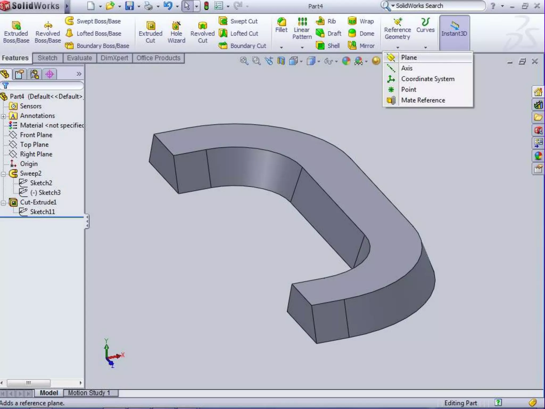
Task: Click the Zoom to Fit icon
Action: click(x=244, y=61)
